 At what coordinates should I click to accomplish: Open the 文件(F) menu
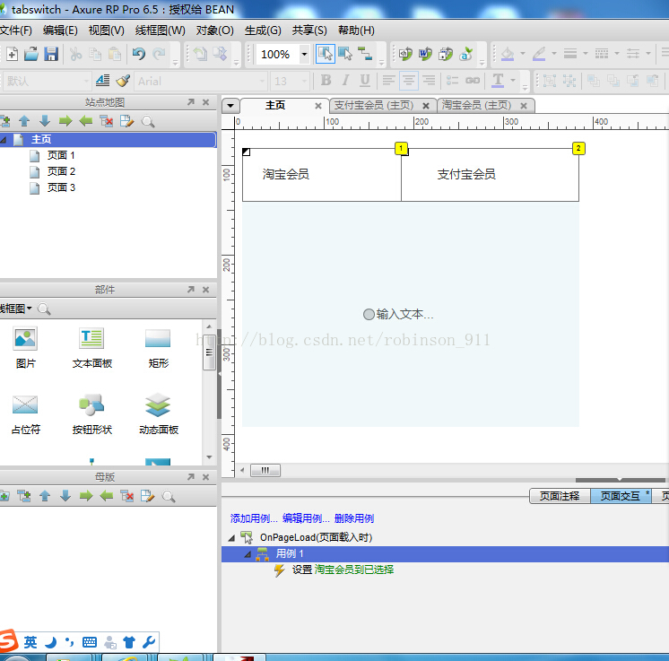[x=16, y=30]
